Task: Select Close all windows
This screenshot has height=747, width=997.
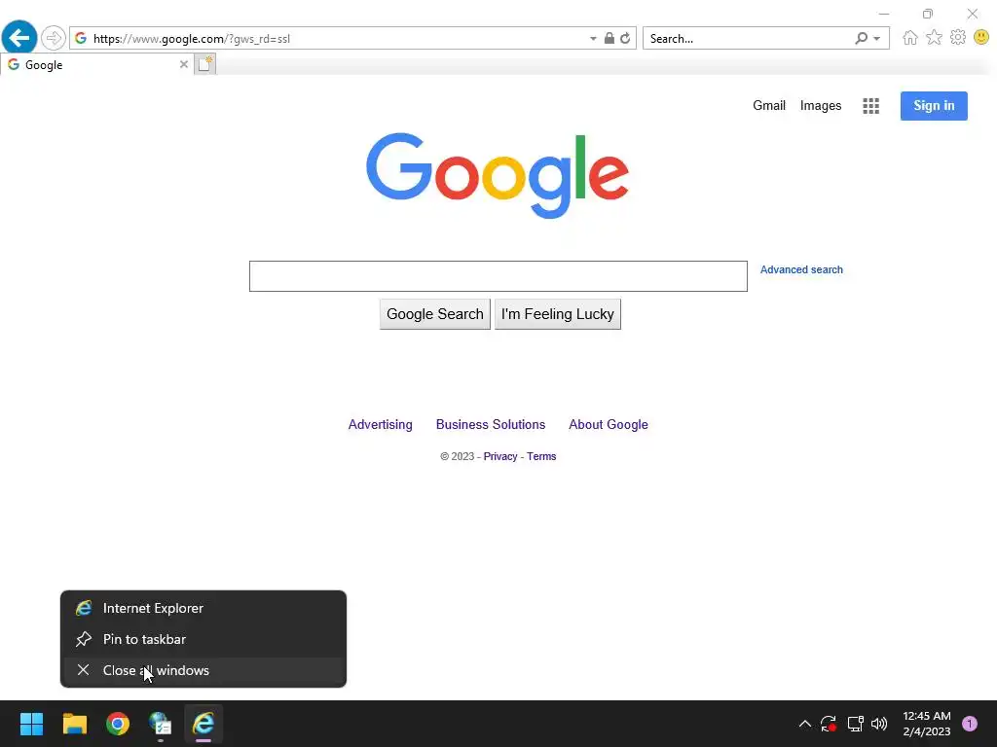Action: click(203, 670)
